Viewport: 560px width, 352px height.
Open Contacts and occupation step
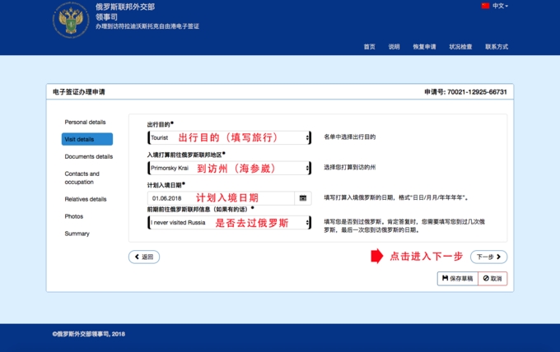[x=82, y=178]
